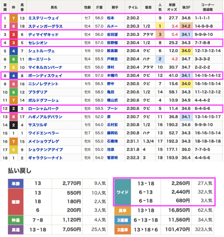224x237 pixels.
Task: Click the 騎手 column header
Action: coord(115,7)
